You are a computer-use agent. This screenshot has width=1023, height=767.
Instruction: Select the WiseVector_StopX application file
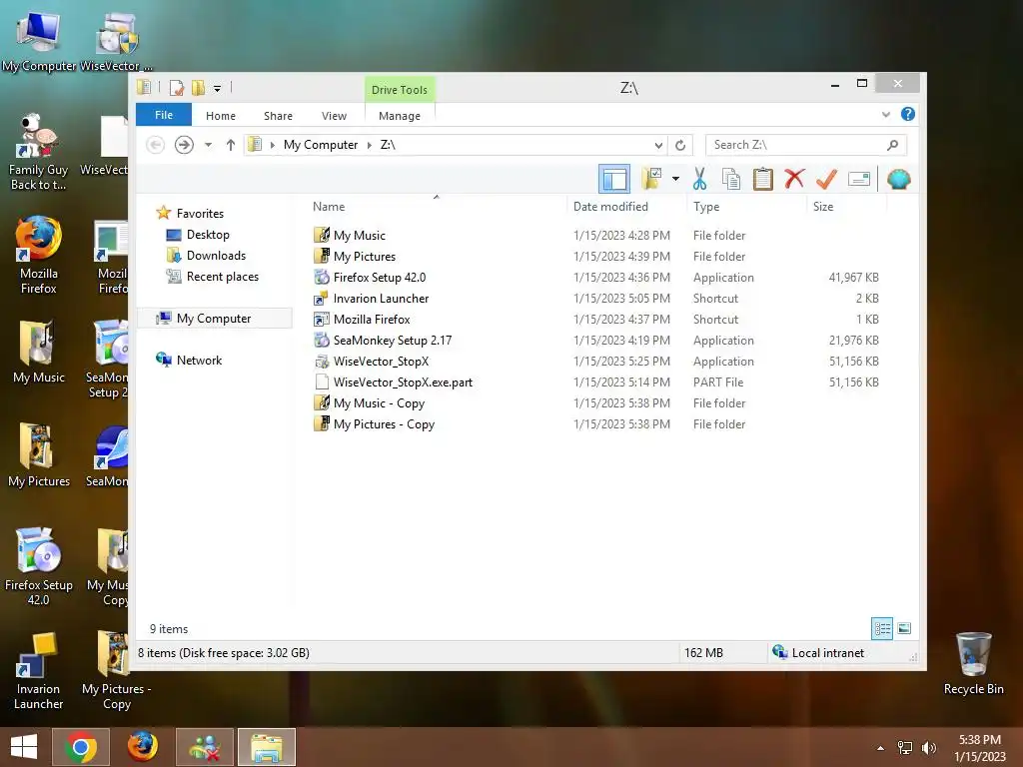pyautogui.click(x=595, y=362)
